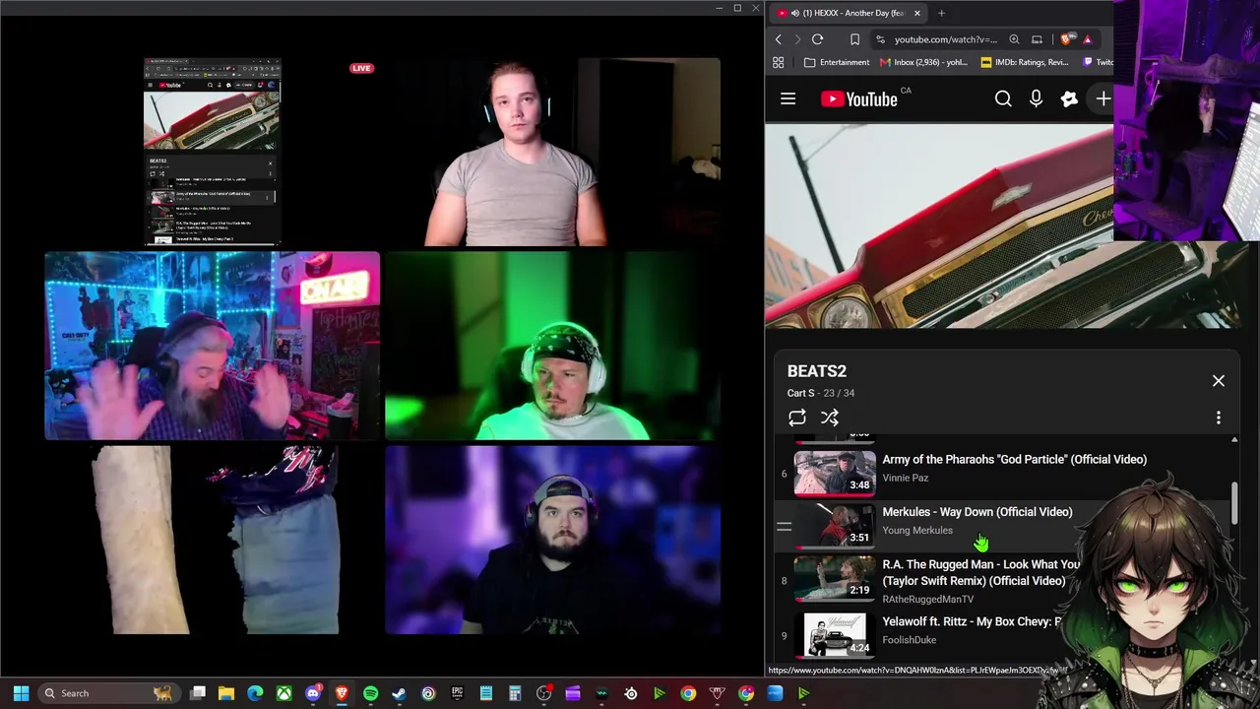Open SteelSeries app on the taskbar
This screenshot has width=1260, height=709.
point(630,693)
